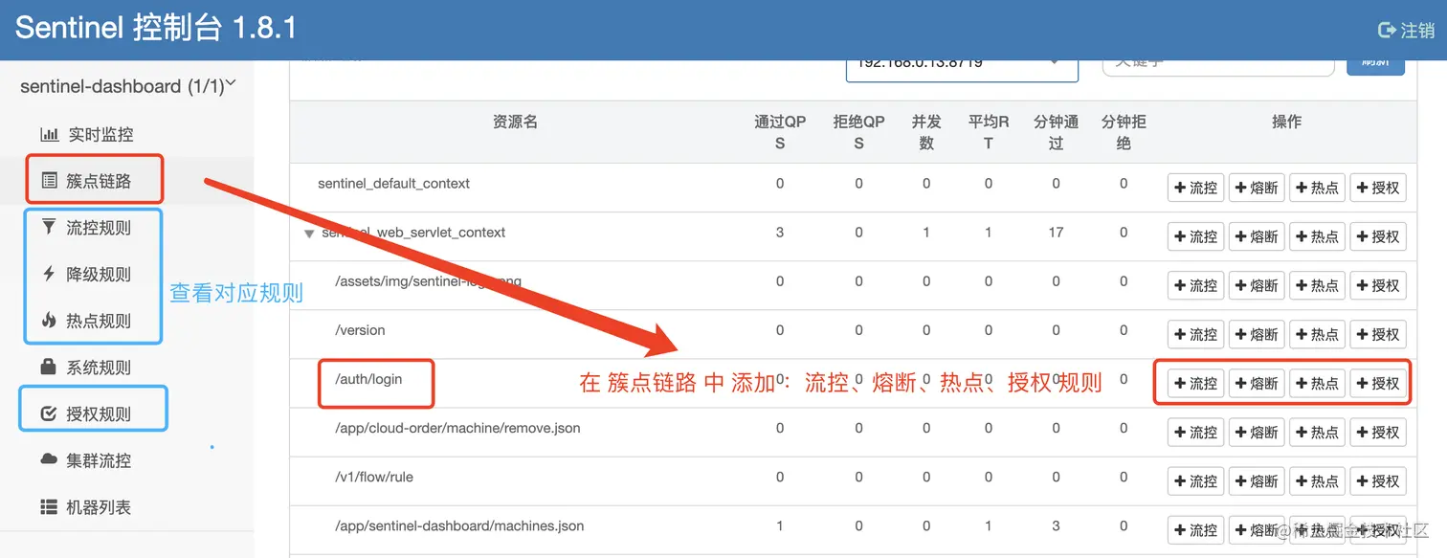
Task: Open 系统规则 in the sidebar
Action: [x=99, y=368]
